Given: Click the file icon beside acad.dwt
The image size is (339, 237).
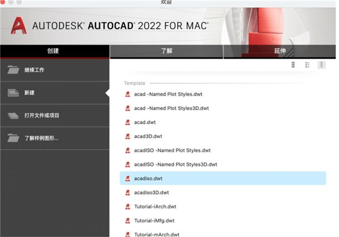Looking at the screenshot, I should pyautogui.click(x=128, y=122).
